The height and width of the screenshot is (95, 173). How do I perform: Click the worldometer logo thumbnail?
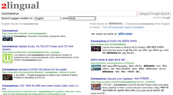(7, 59)
